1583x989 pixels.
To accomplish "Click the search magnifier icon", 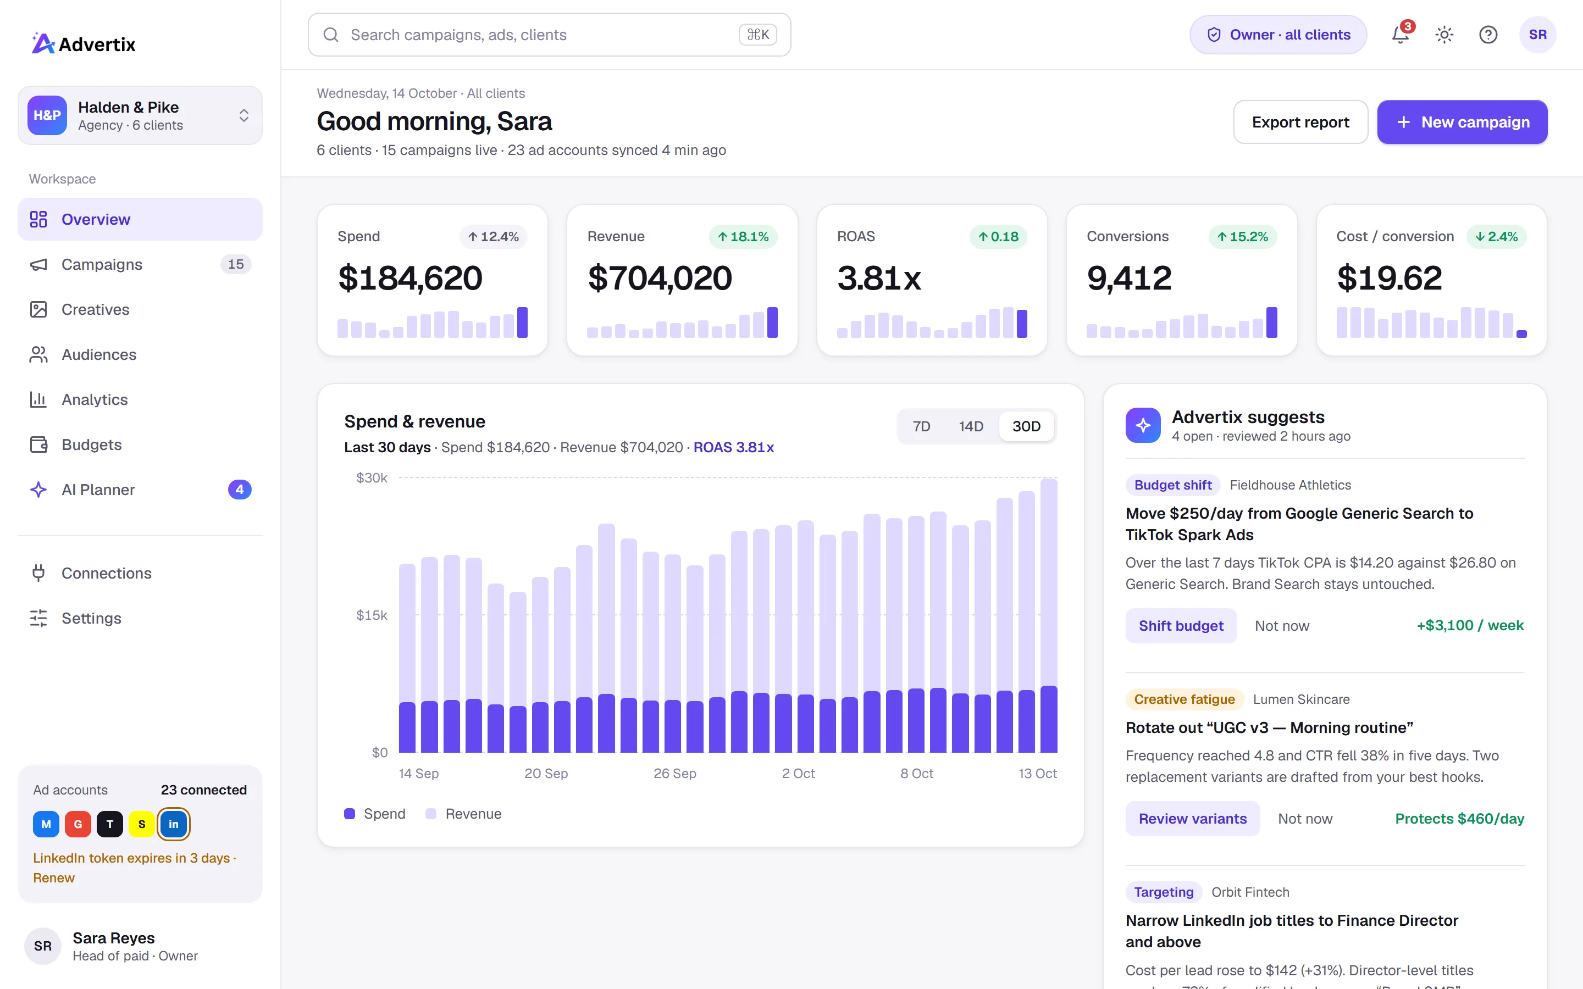I will 331,35.
